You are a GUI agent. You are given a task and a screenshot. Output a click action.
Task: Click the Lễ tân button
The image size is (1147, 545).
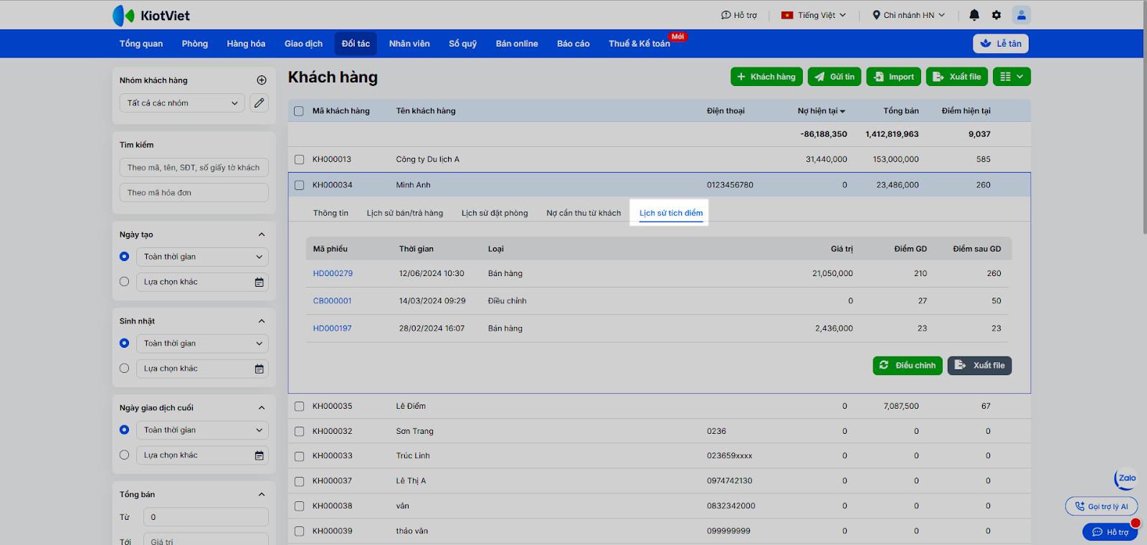click(x=1001, y=44)
